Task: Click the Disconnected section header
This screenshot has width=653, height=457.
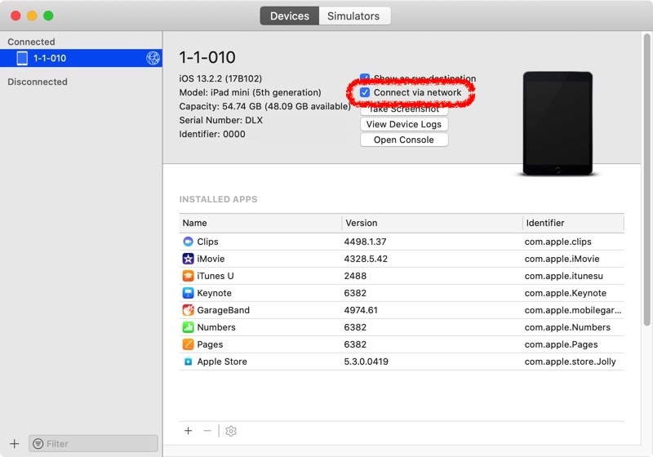Action: coord(38,82)
